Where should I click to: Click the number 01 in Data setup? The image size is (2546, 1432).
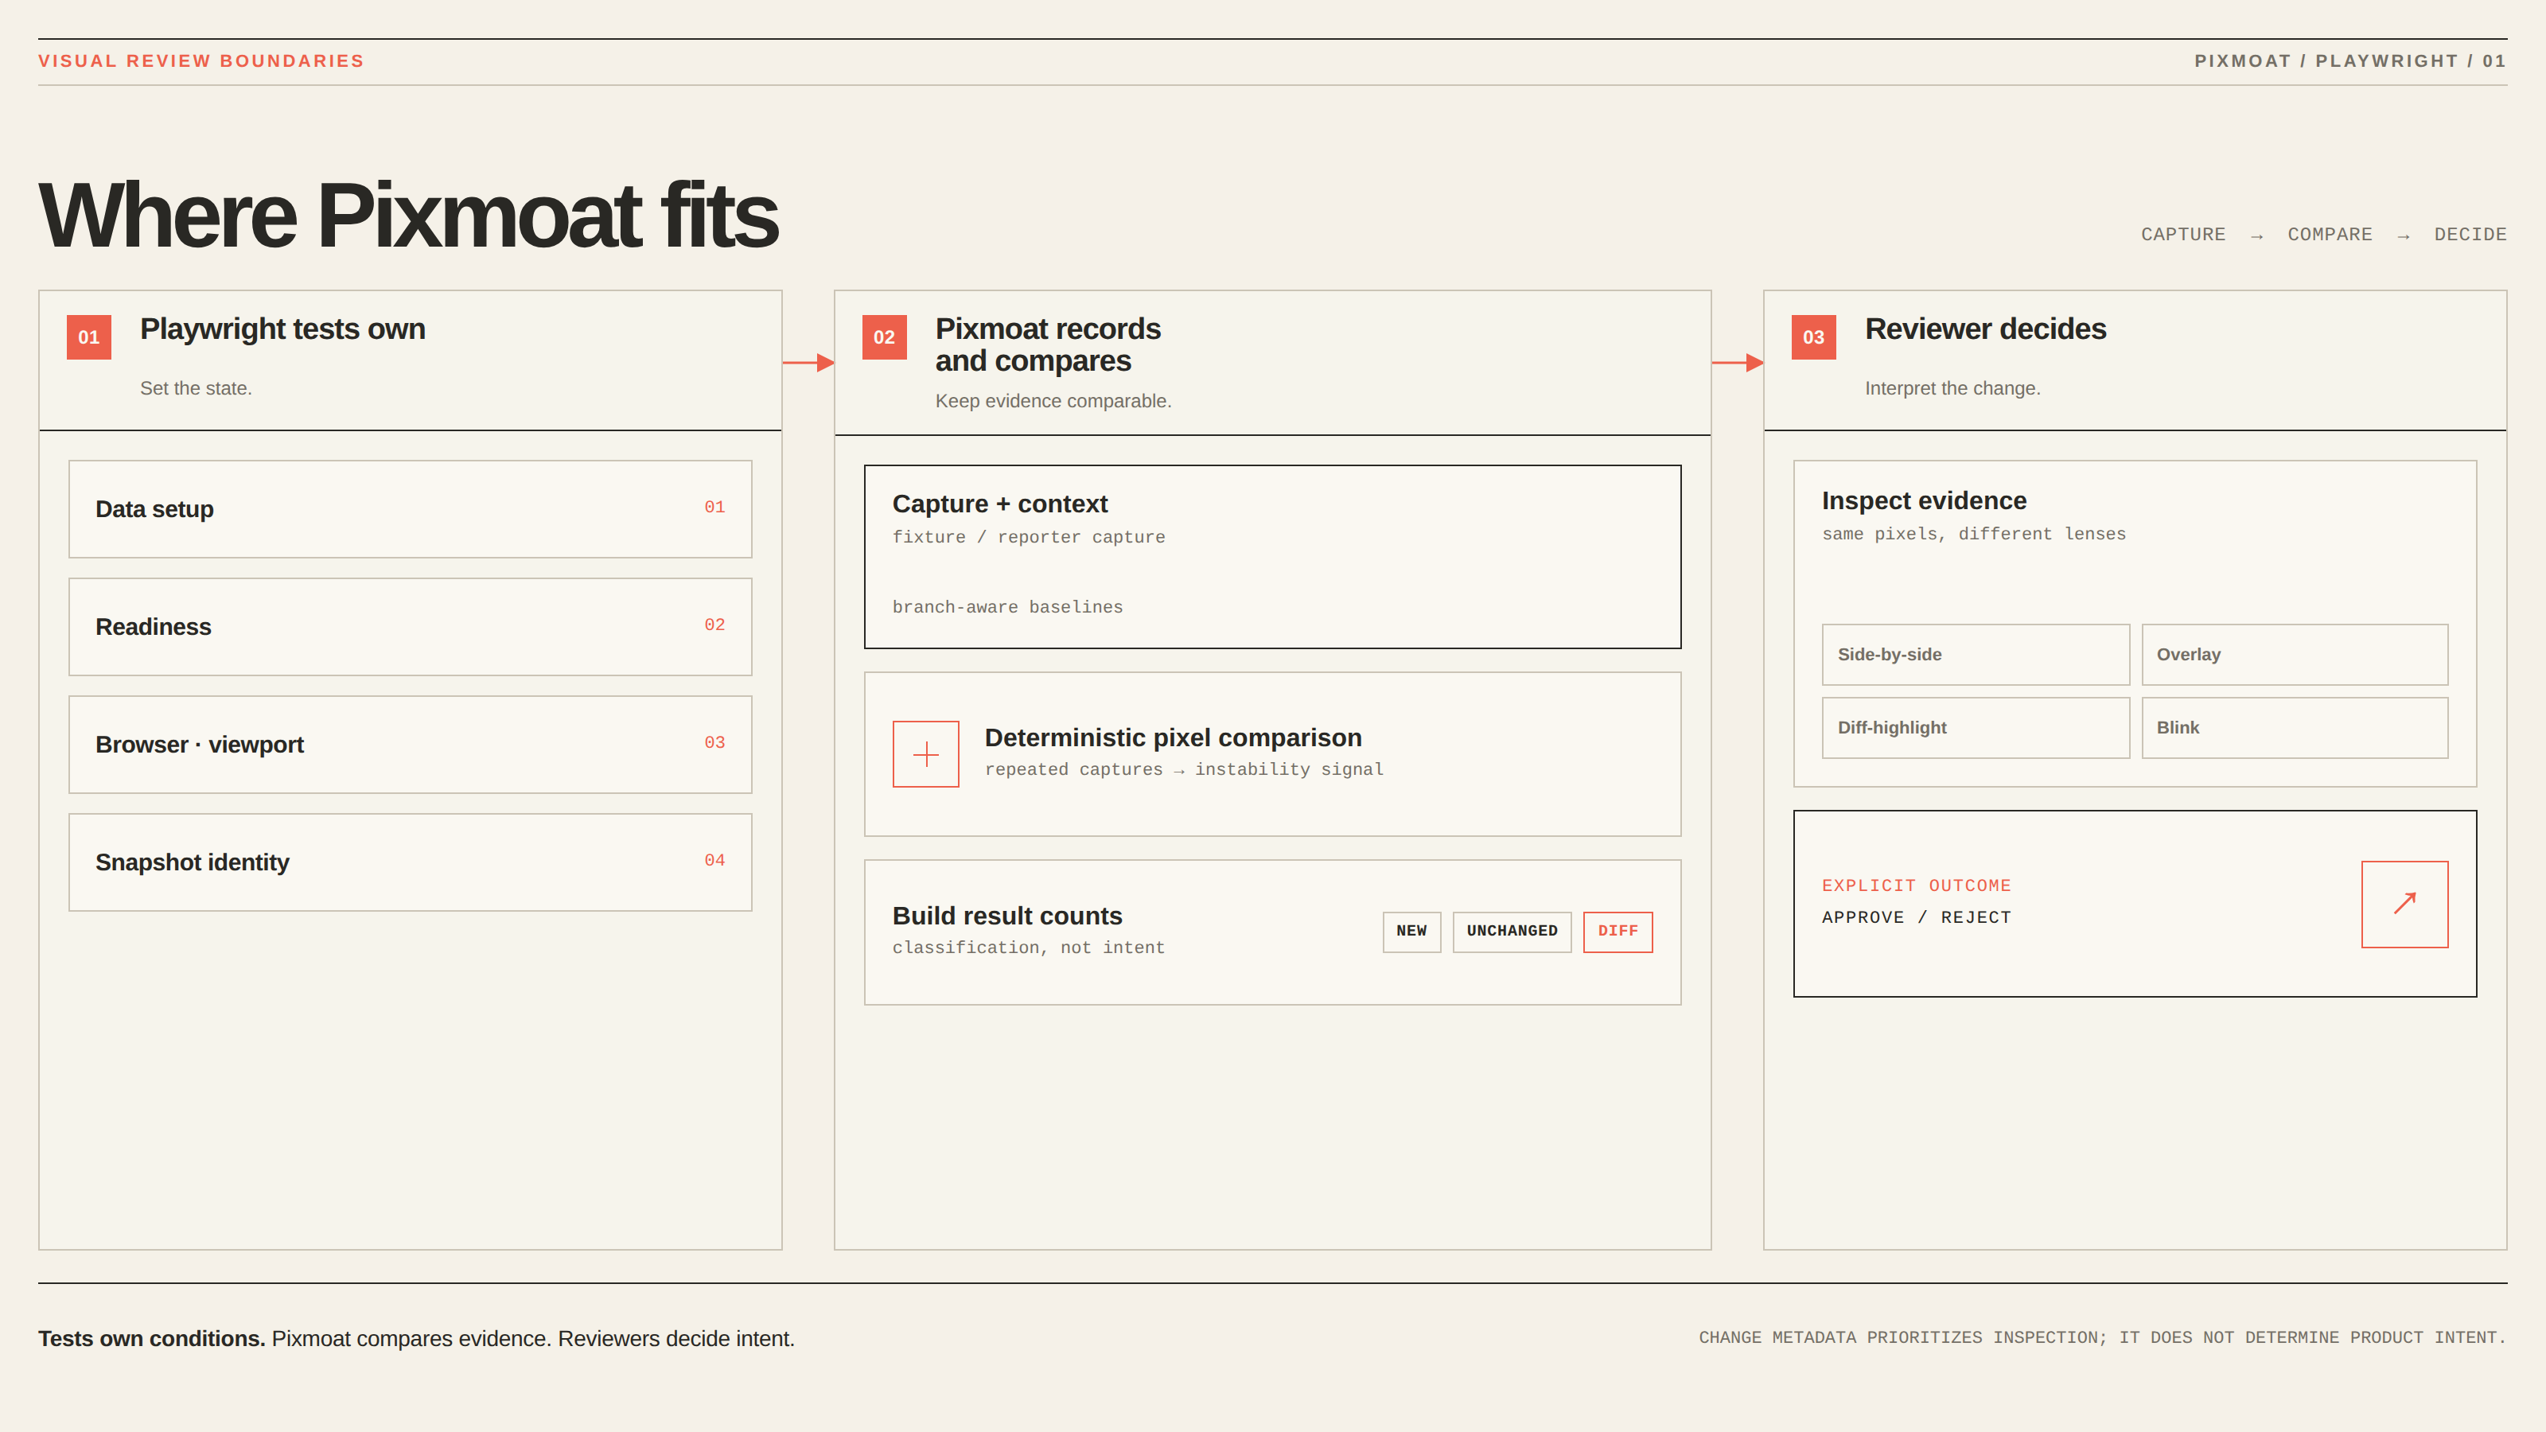(x=714, y=507)
